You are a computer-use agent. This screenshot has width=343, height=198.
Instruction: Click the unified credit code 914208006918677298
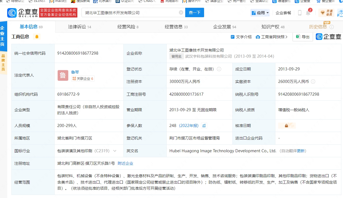[78, 53]
